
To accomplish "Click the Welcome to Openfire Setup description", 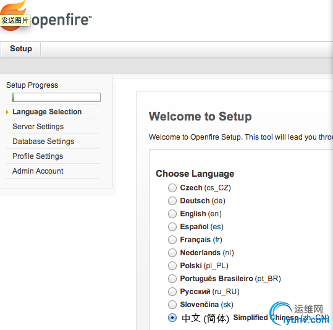I will [x=241, y=137].
